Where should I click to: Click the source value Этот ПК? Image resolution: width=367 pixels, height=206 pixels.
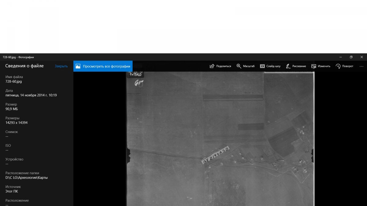[x=12, y=191]
